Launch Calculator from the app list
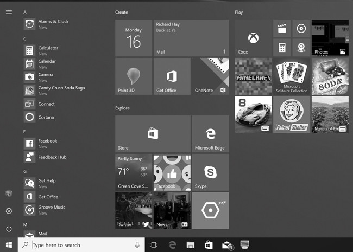 tap(54, 50)
